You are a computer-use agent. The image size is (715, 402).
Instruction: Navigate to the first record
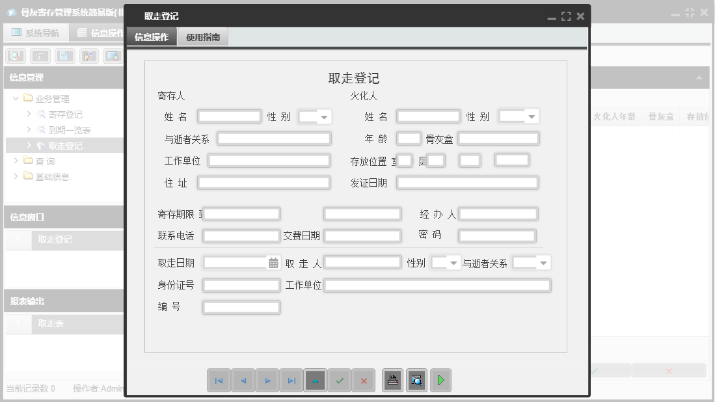219,381
